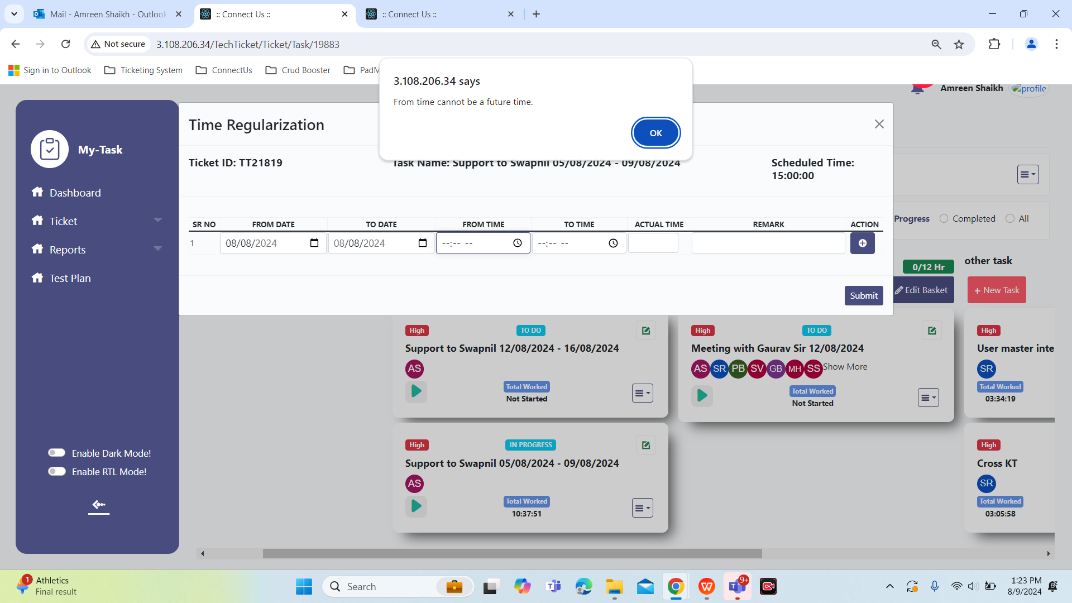Open the To Time clock picker
Image resolution: width=1072 pixels, height=603 pixels.
(x=613, y=243)
